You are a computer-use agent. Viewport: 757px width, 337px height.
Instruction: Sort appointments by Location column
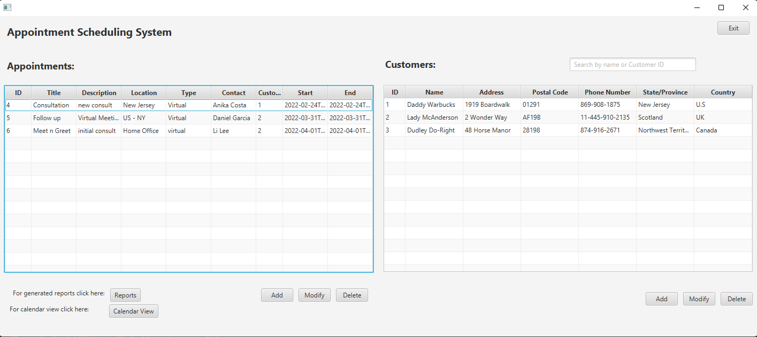point(144,93)
